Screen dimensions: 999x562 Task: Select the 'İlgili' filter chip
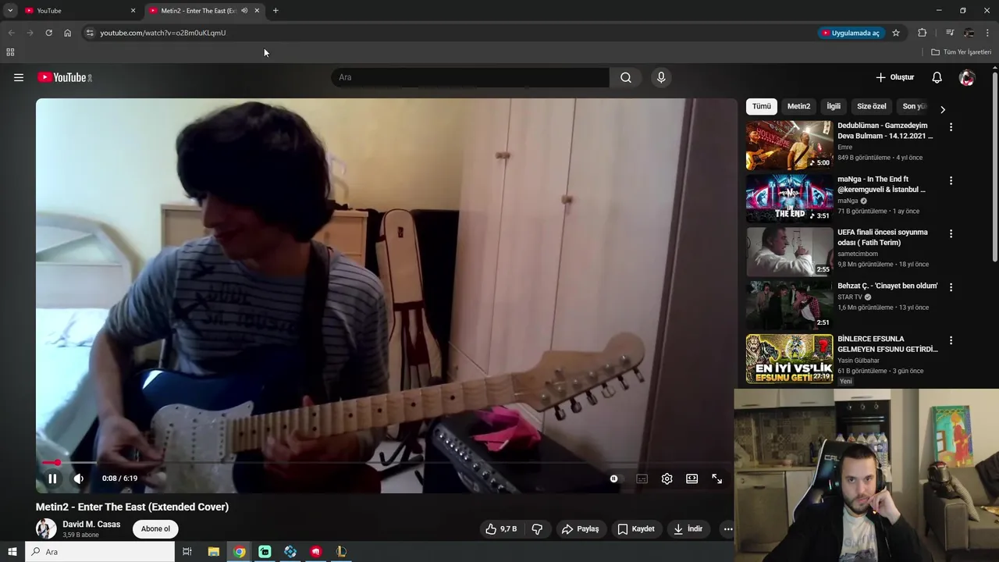834,106
